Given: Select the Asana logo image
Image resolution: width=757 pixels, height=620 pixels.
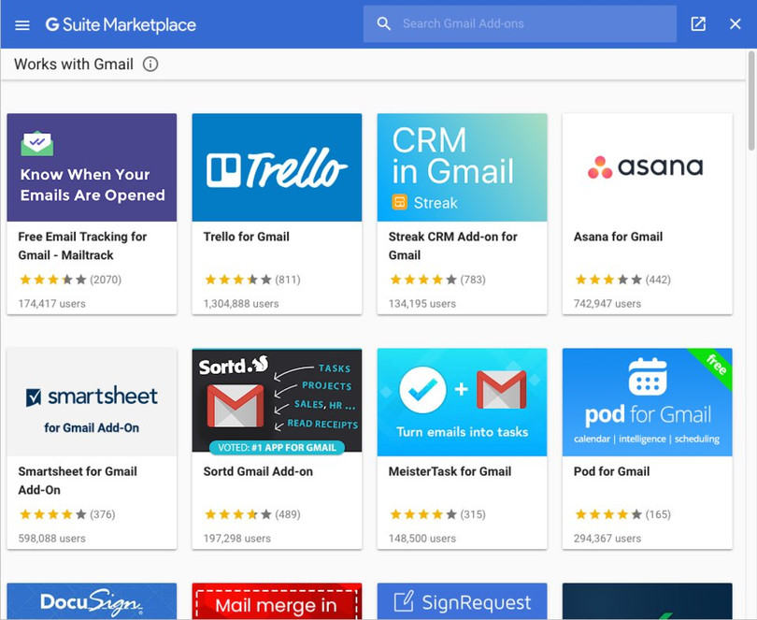Looking at the screenshot, I should pos(647,167).
